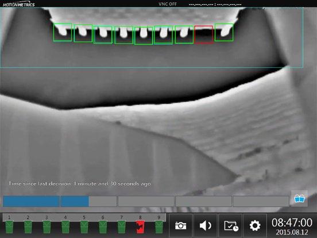Click the blue bucket icon

299,198
